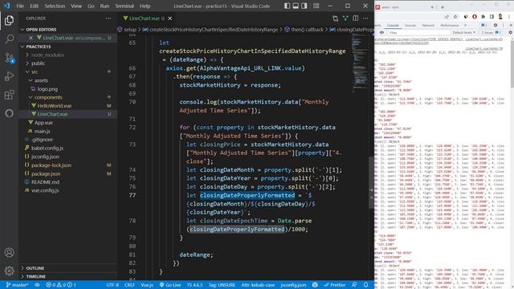Open the Help menu
The height and width of the screenshot is (289, 514).
pyautogui.click(x=145, y=6)
